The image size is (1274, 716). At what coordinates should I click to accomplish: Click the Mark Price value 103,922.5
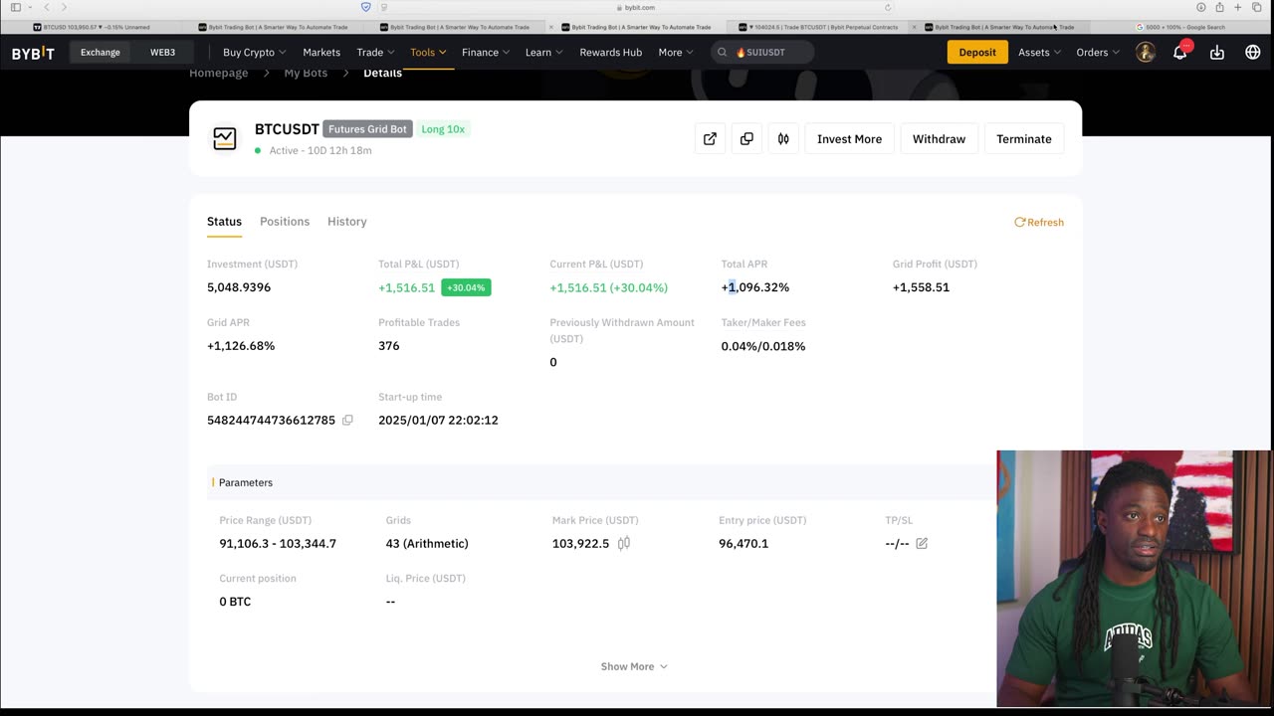pyautogui.click(x=580, y=543)
